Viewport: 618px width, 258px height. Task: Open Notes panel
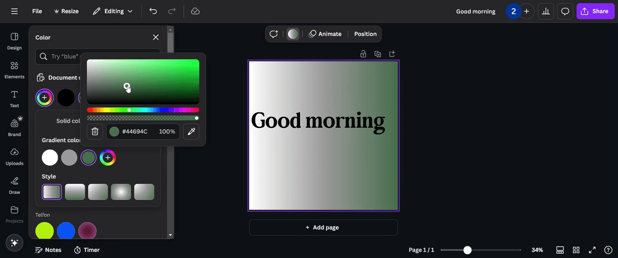click(48, 250)
